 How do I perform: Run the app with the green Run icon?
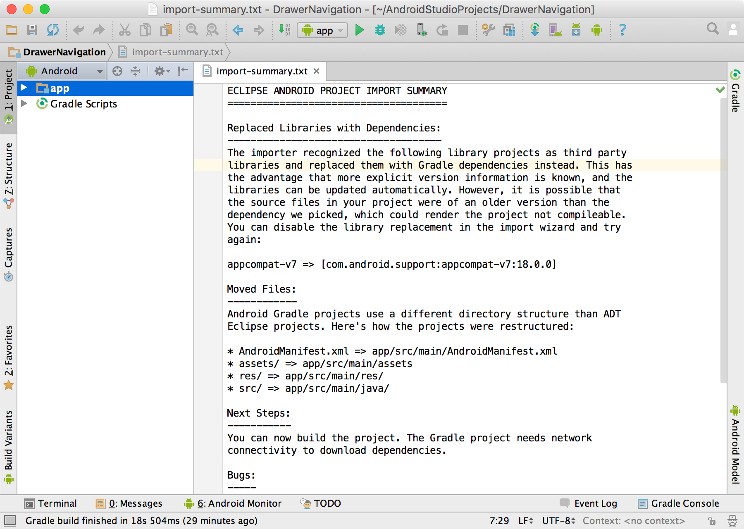(x=359, y=30)
